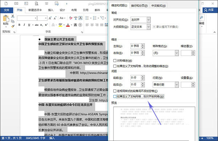Switch to the 引用 ribbon tab
The width and height of the screenshot is (218, 141).
click(86, 10)
